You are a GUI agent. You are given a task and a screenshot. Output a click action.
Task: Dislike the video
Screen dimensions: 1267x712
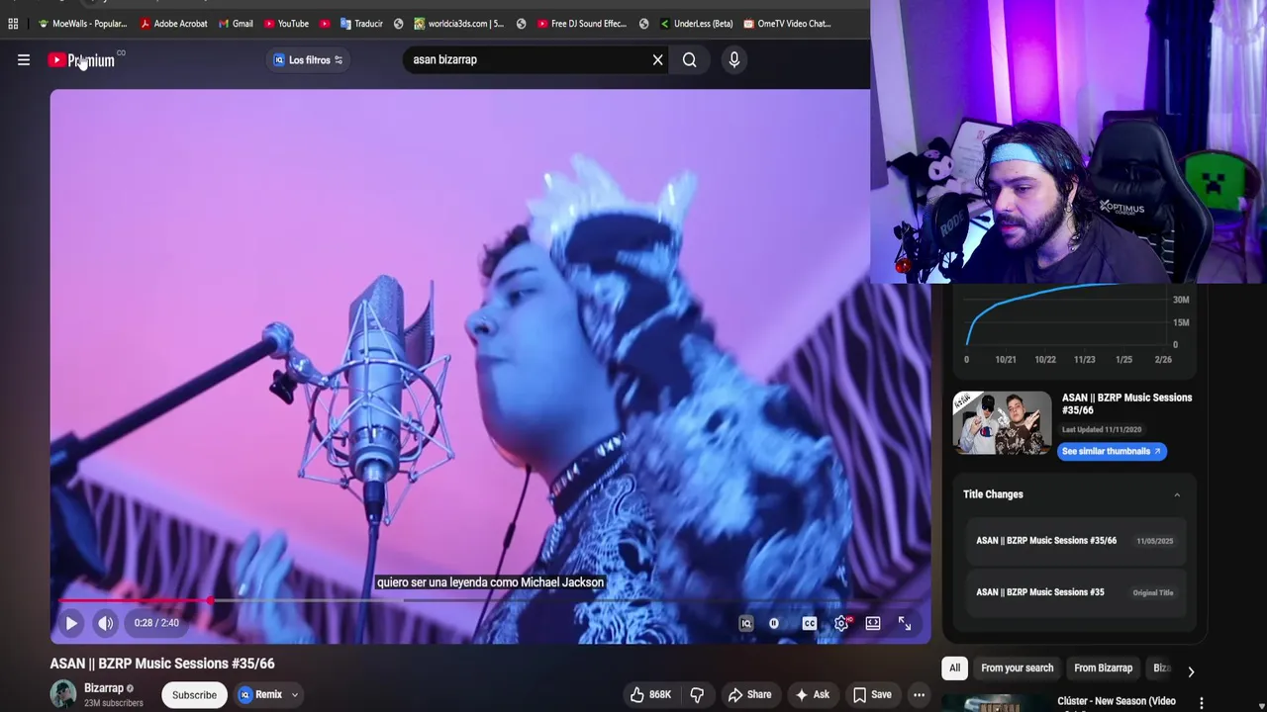coord(697,694)
